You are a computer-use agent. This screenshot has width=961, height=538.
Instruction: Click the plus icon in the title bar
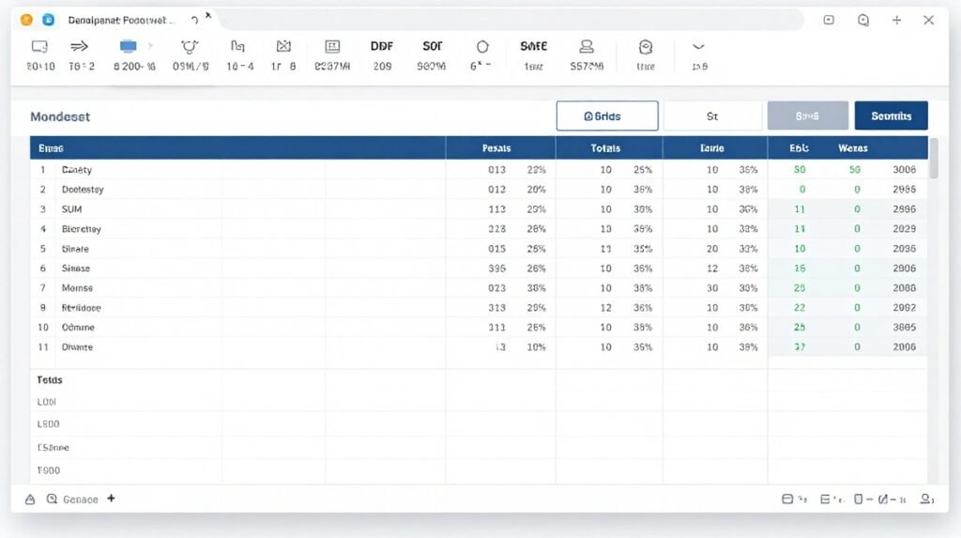click(x=896, y=21)
